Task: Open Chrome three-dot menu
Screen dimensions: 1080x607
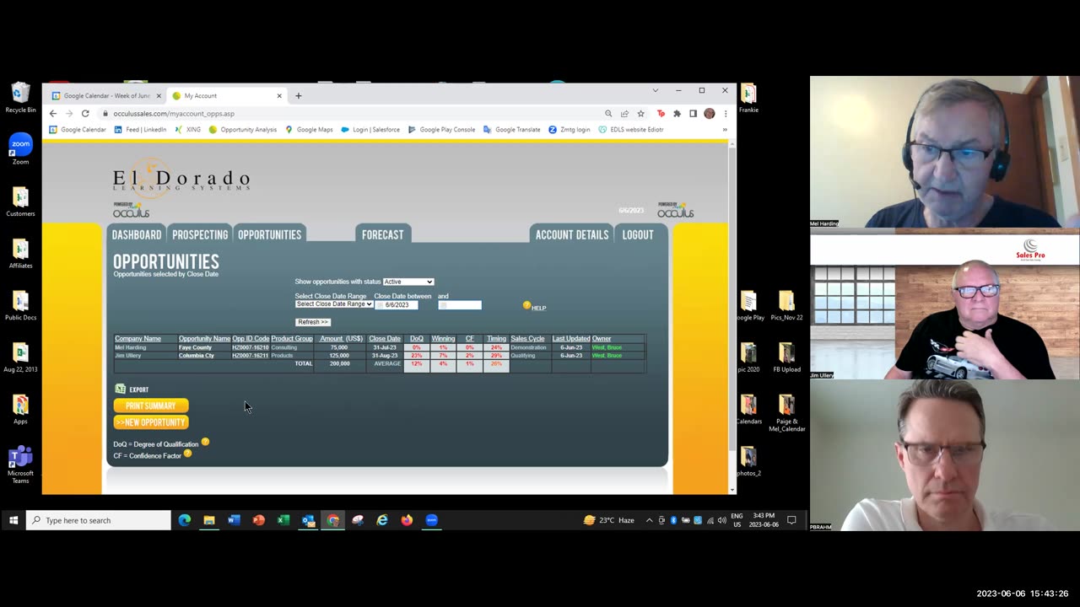Action: pos(725,114)
